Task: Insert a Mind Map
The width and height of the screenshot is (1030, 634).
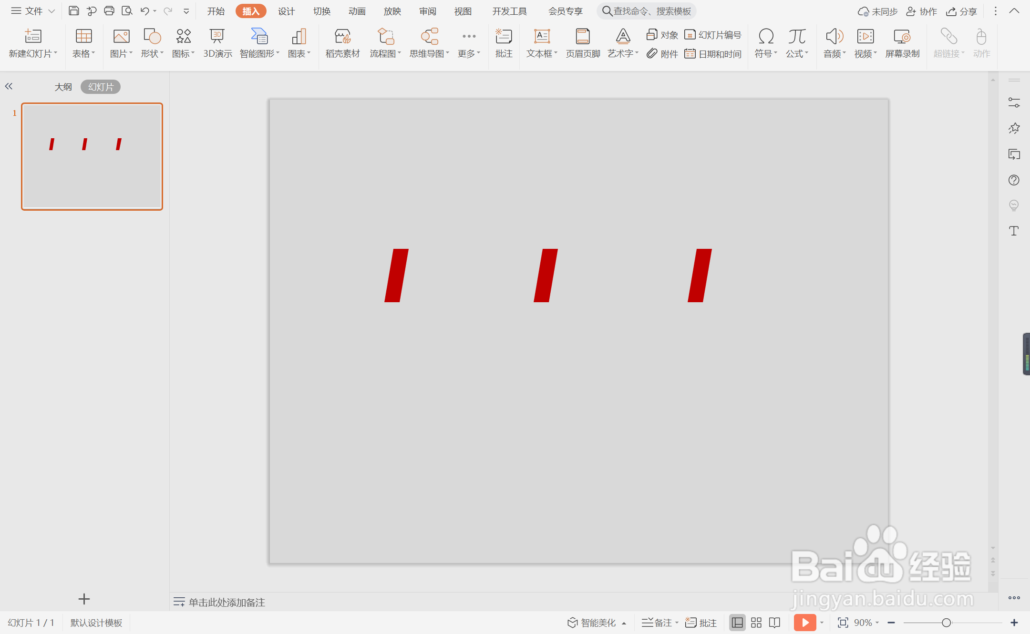Action: click(x=429, y=43)
